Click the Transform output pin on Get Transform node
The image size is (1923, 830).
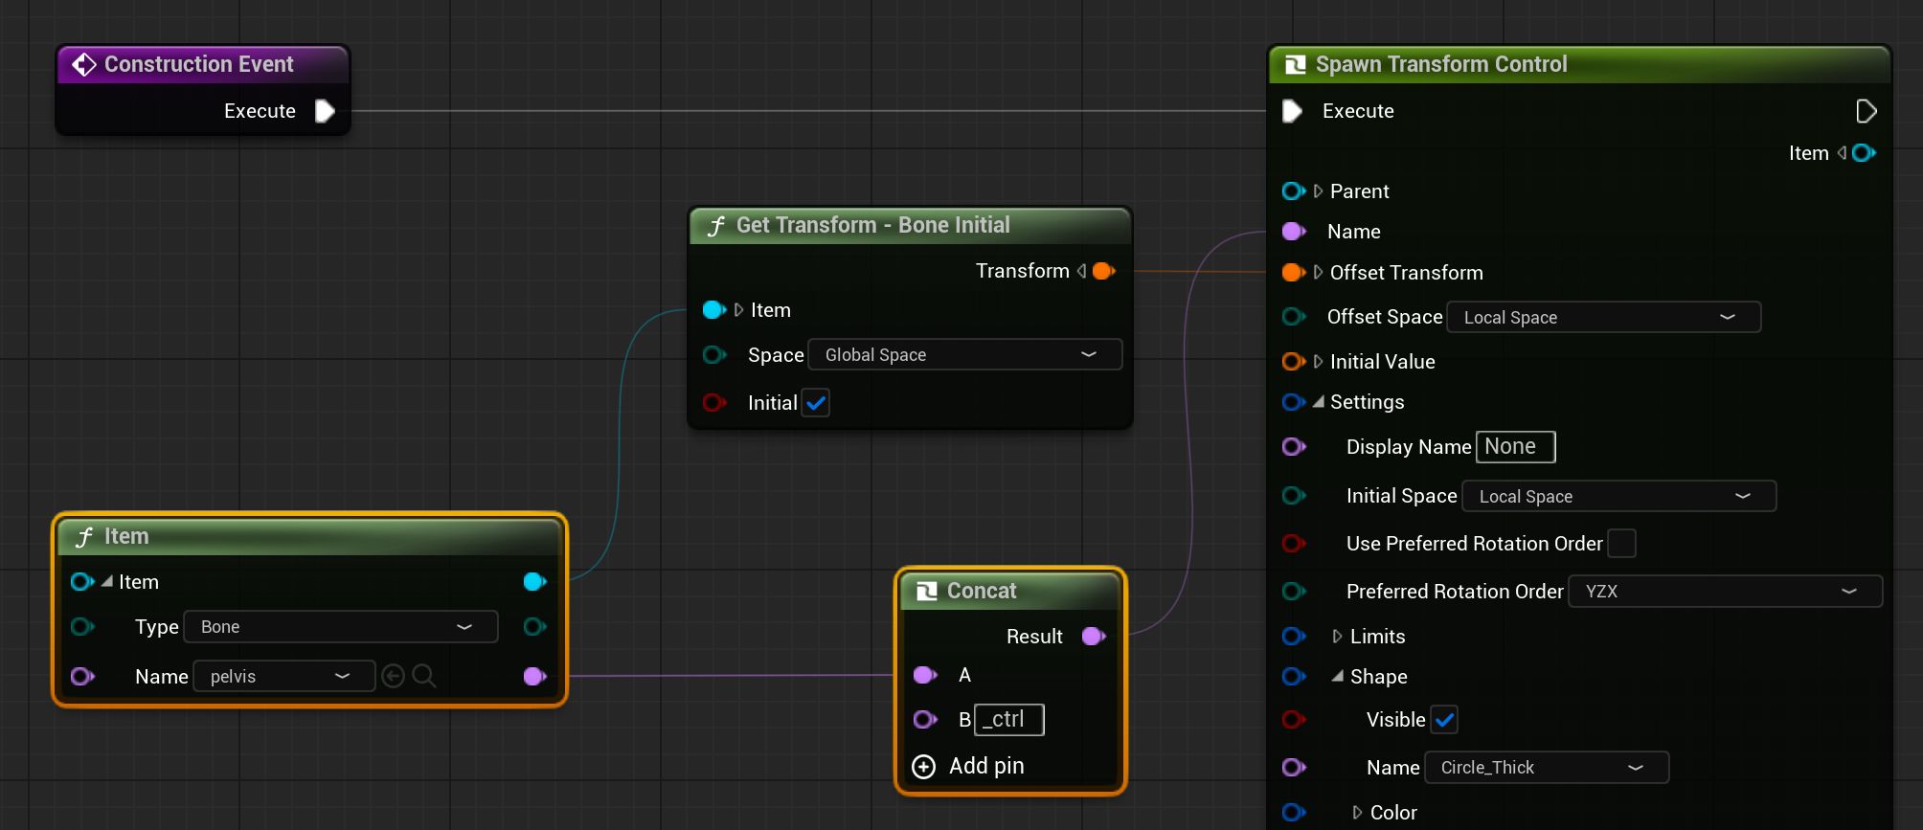[x=1104, y=271]
